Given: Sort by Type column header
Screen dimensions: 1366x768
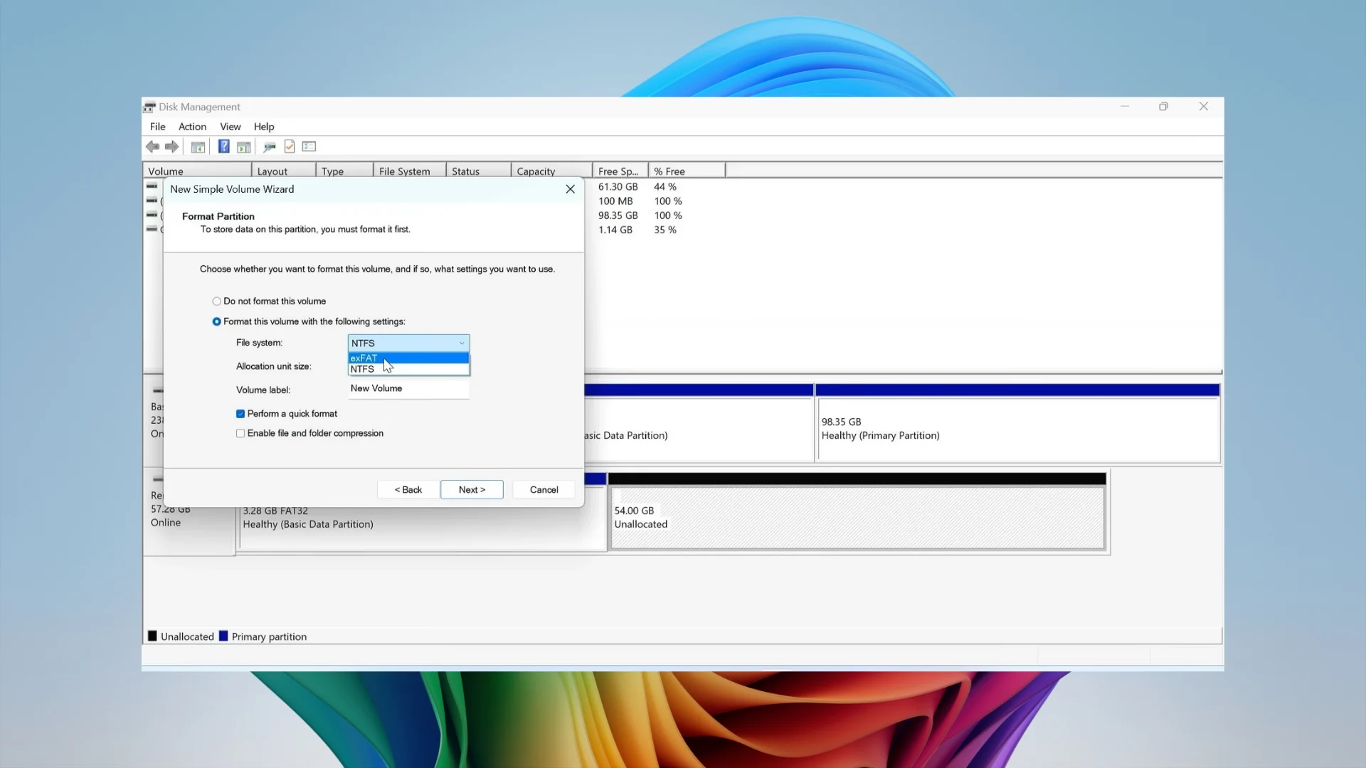Looking at the screenshot, I should click(x=344, y=171).
